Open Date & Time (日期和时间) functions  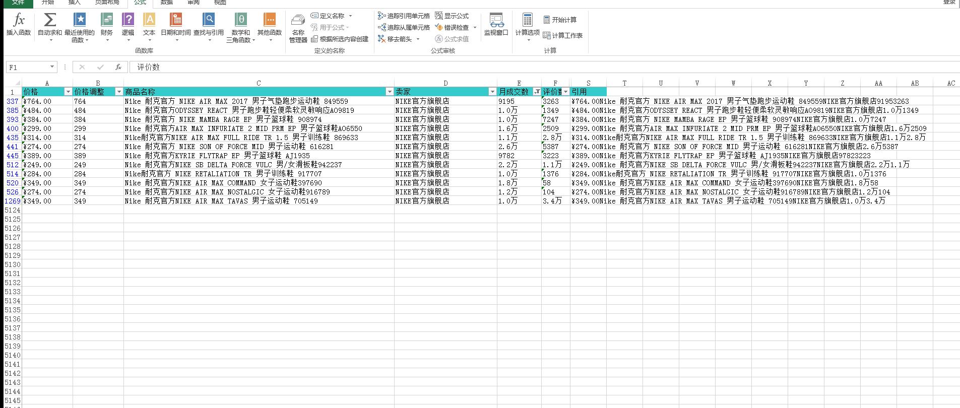tap(176, 26)
